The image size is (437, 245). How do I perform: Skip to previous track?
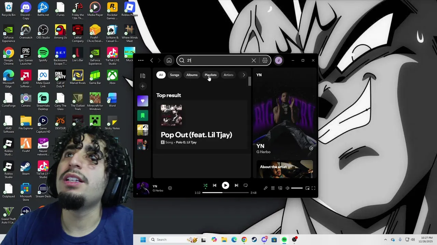pyautogui.click(x=214, y=185)
